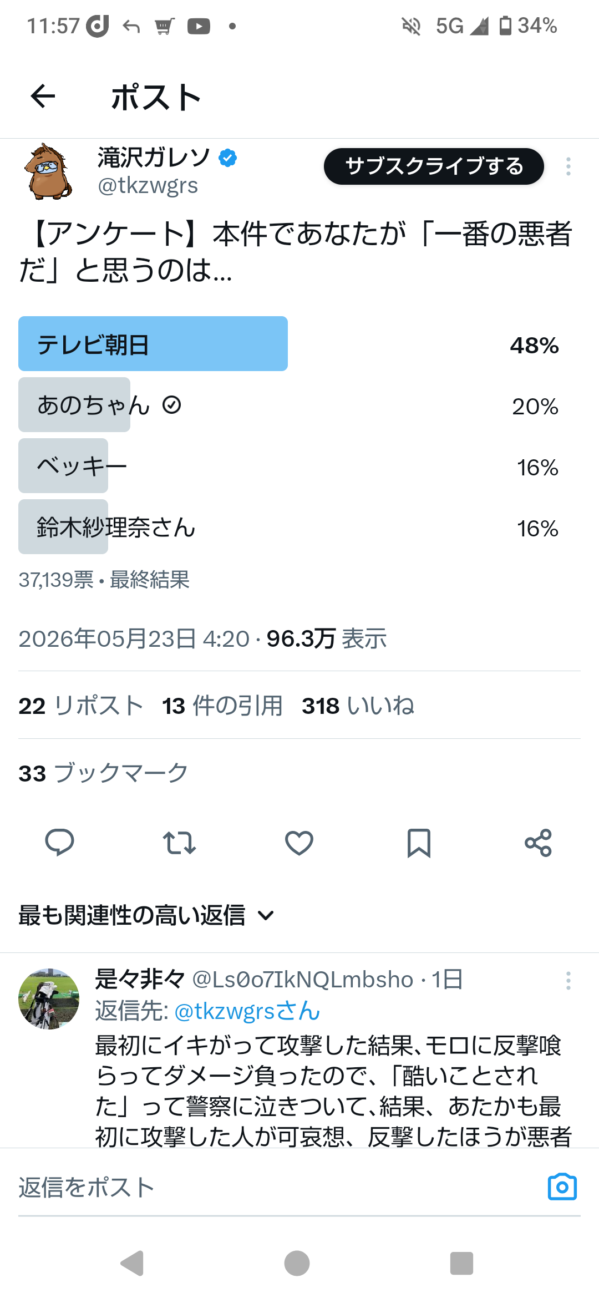The height and width of the screenshot is (1298, 599).
Task: Bookmark the post with bookmark icon
Action: point(419,843)
